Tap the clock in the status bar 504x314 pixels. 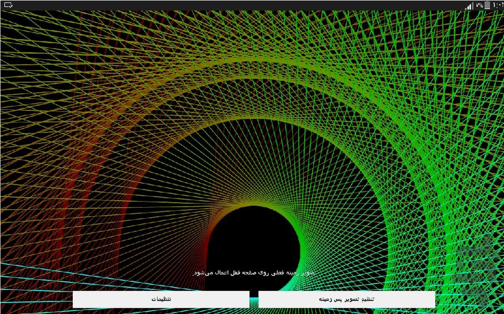498,5
